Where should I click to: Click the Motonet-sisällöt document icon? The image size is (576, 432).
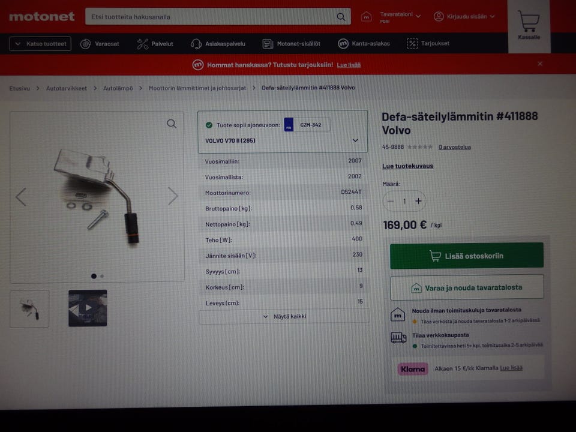point(268,44)
